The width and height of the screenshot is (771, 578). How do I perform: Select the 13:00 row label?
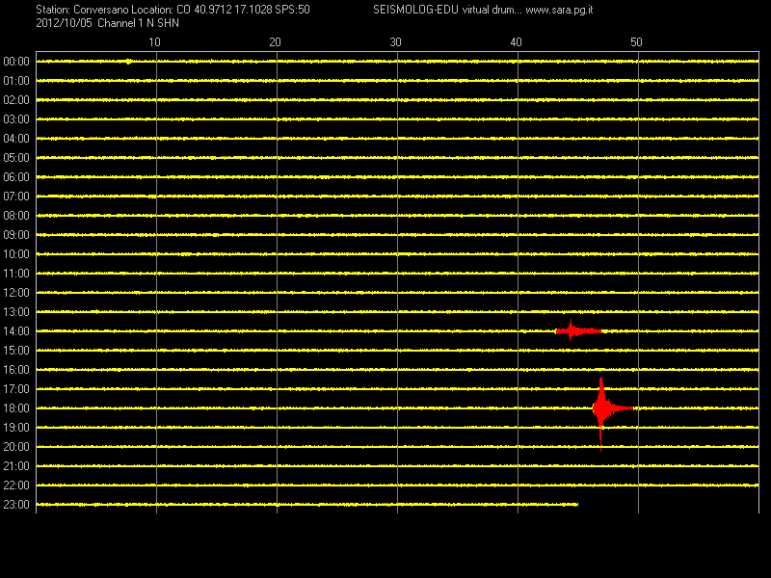(16, 312)
